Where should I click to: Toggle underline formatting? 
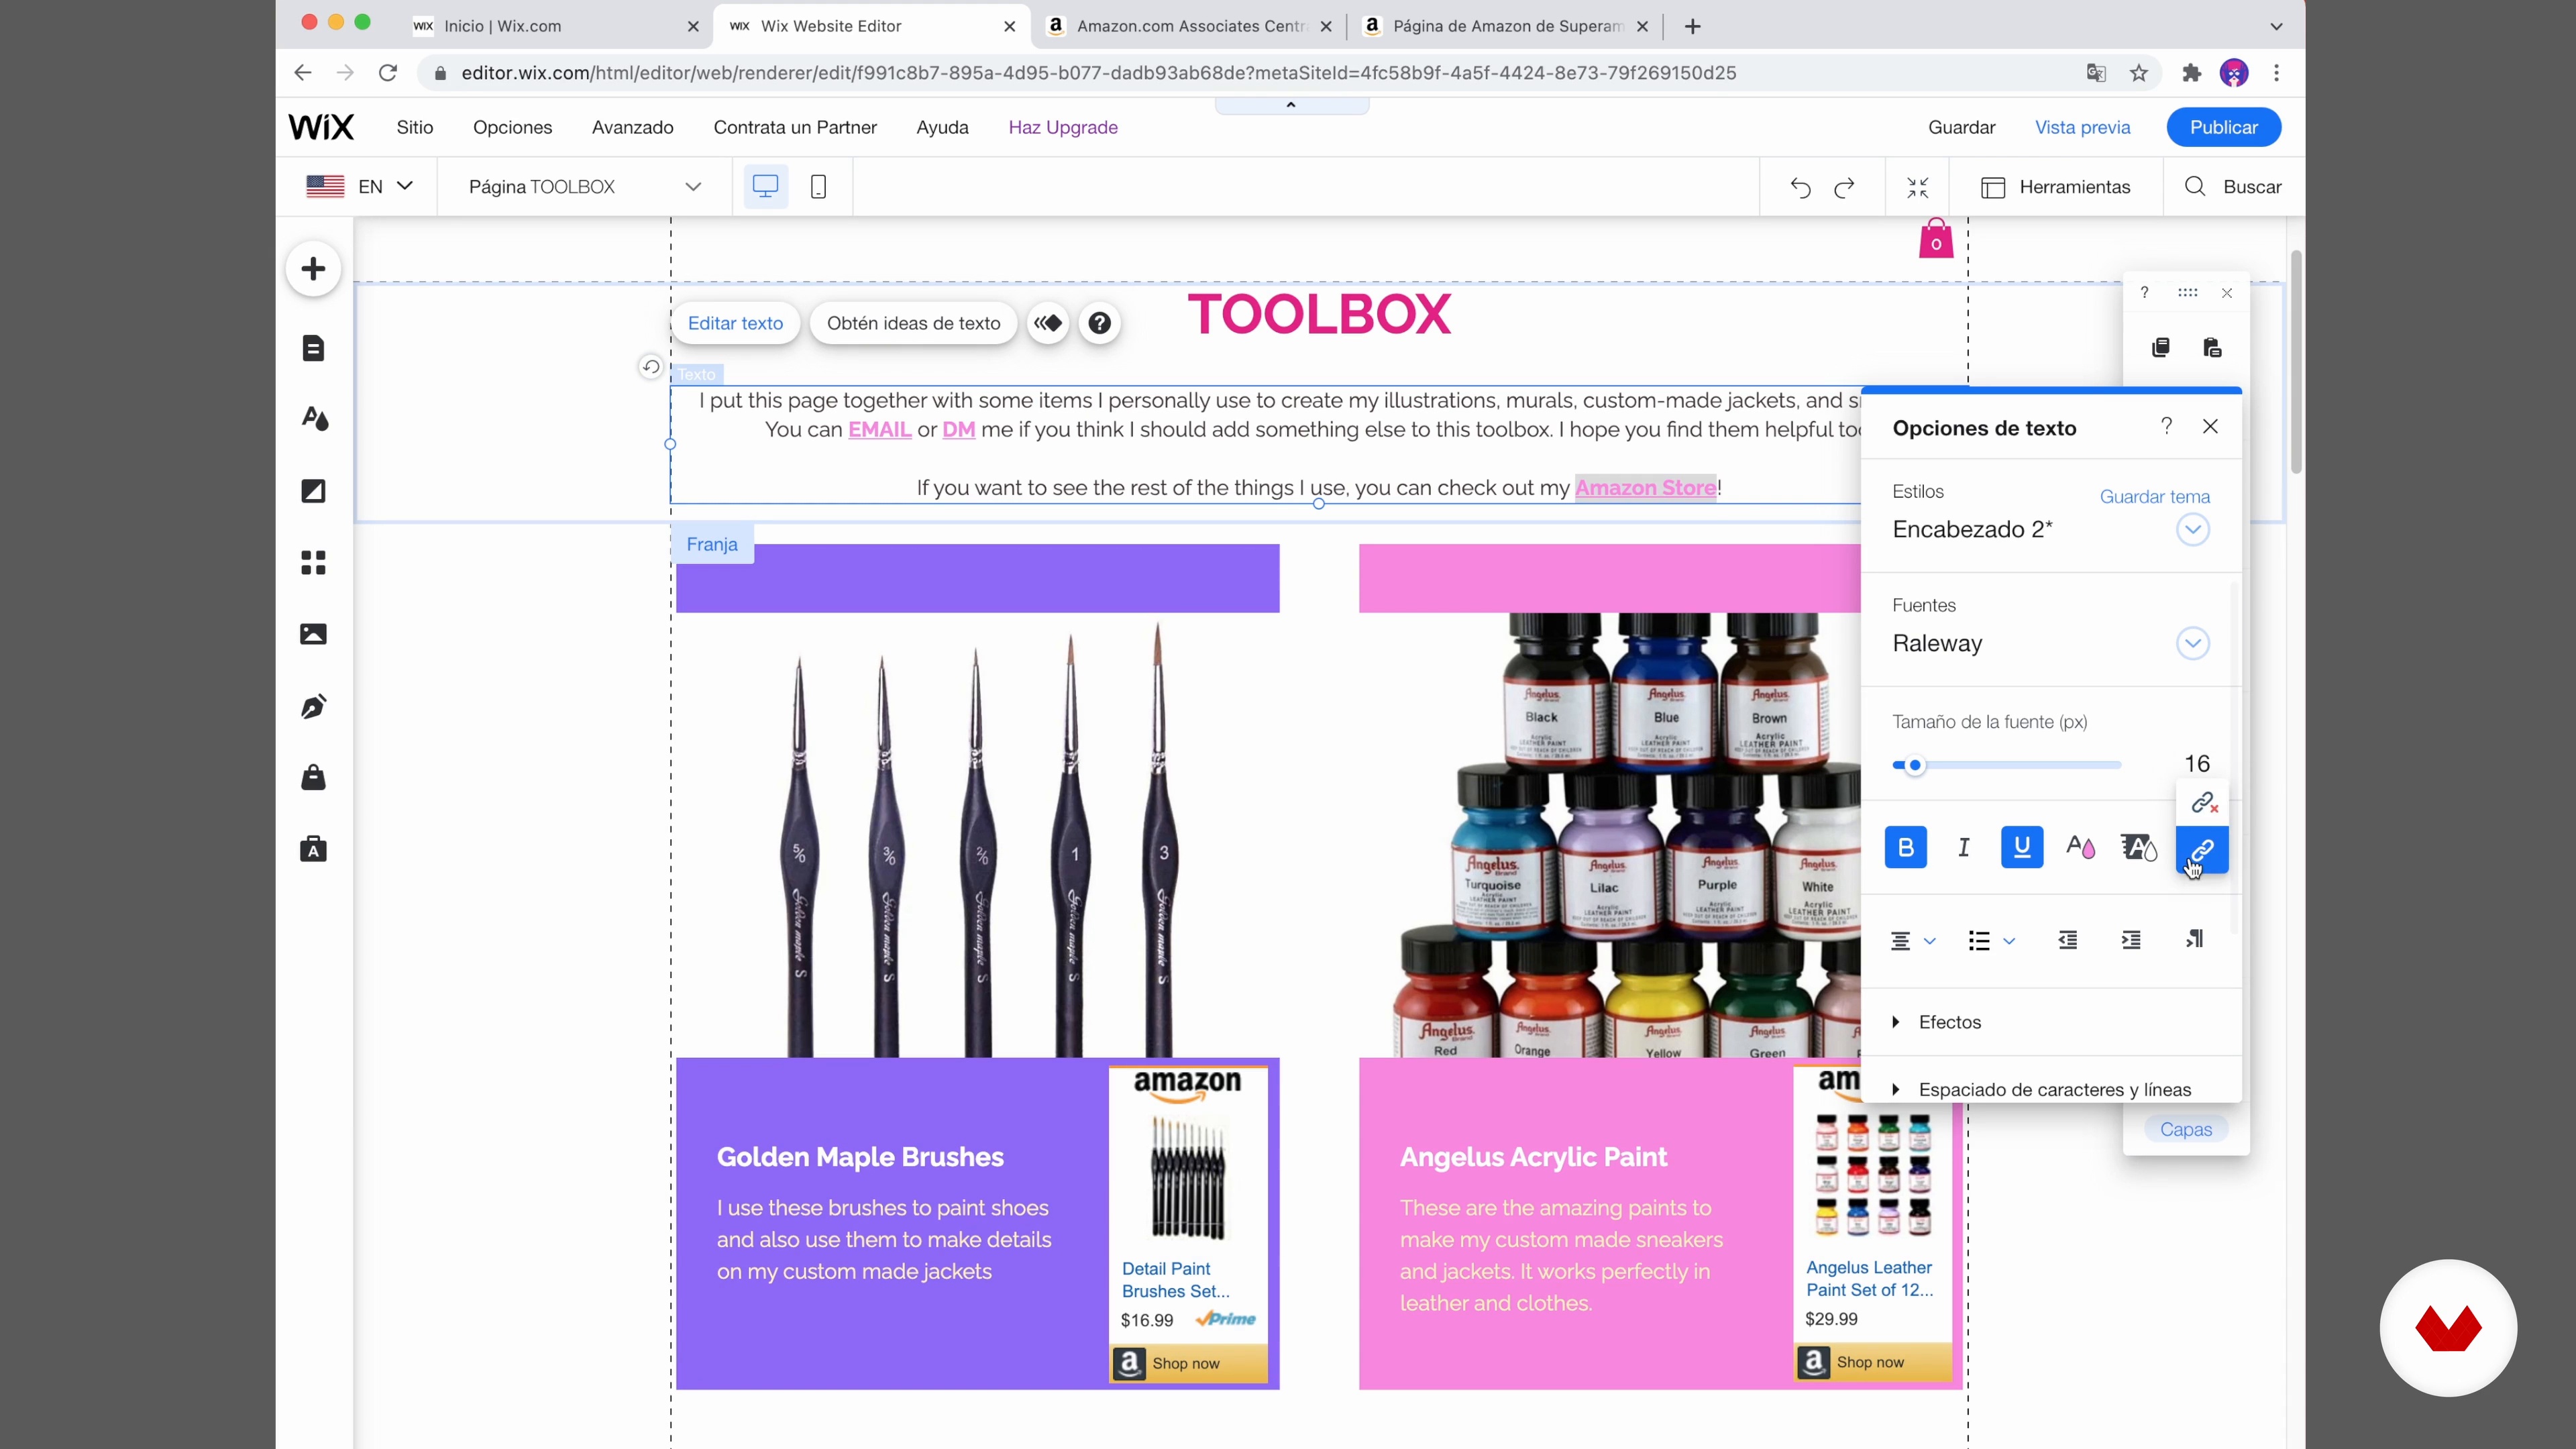(x=2022, y=848)
